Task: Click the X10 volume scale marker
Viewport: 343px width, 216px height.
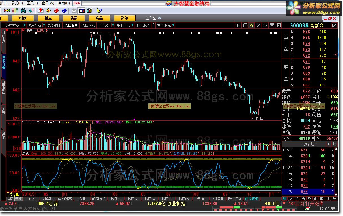Action: (17, 148)
